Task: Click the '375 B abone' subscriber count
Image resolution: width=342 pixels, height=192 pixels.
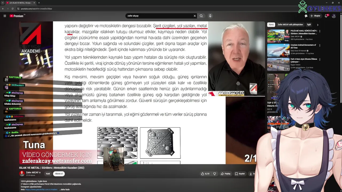Action: pyautogui.click(x=30, y=175)
